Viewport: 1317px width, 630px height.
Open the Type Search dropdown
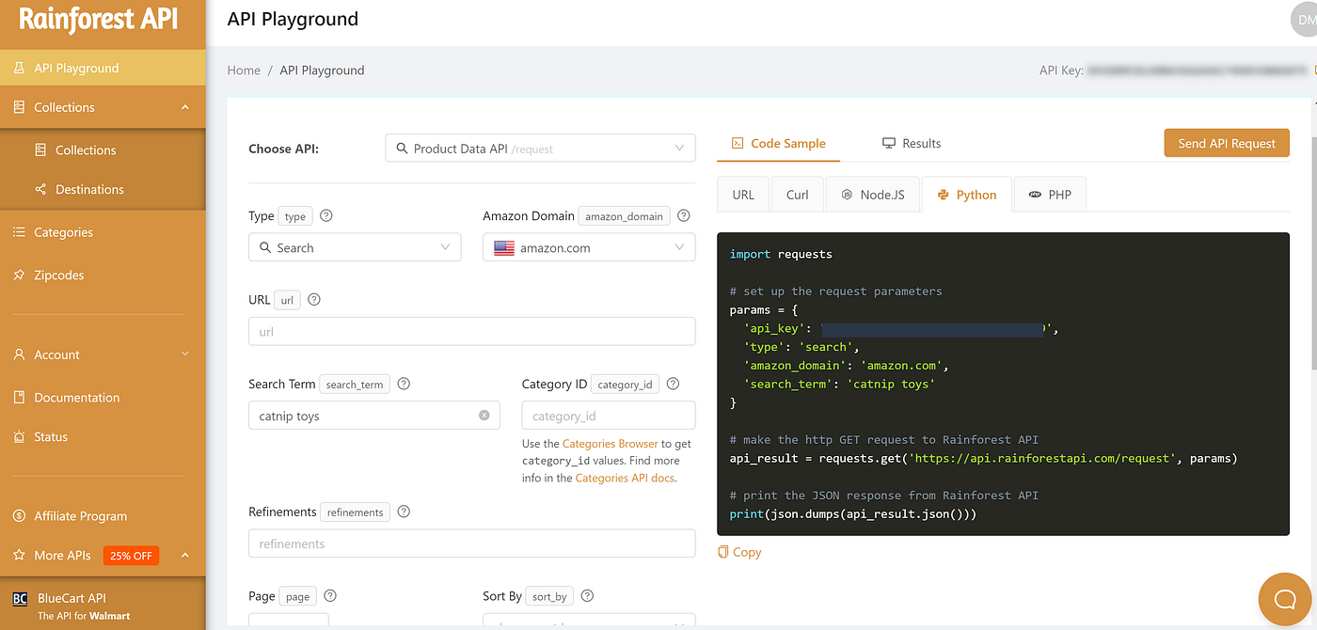coord(355,247)
